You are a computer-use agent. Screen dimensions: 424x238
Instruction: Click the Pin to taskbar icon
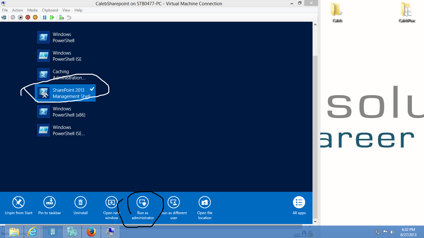tap(49, 202)
